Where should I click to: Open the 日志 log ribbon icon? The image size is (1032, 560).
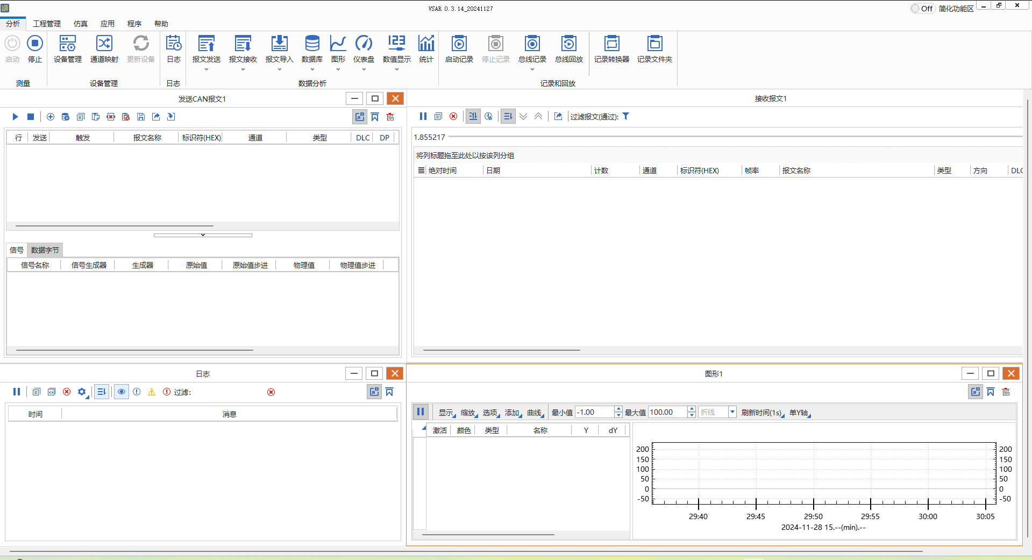click(174, 49)
